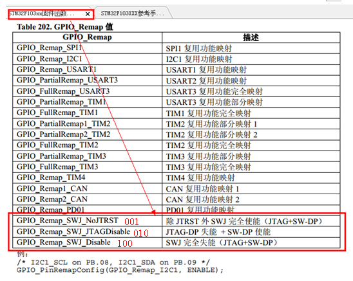This screenshot has width=353, height=281.
Task: Click the GPIO_PinRemapConfig example code line
Action: pos(120,270)
